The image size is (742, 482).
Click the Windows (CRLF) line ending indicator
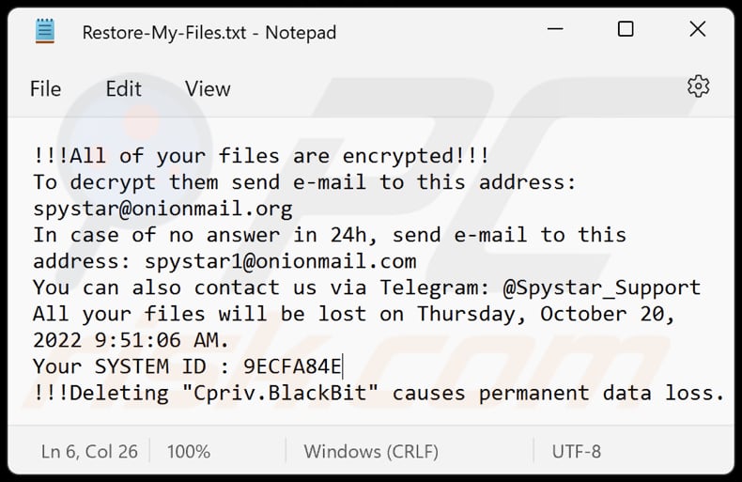[x=373, y=452]
